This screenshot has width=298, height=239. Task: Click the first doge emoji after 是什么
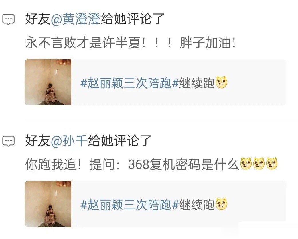(246, 164)
